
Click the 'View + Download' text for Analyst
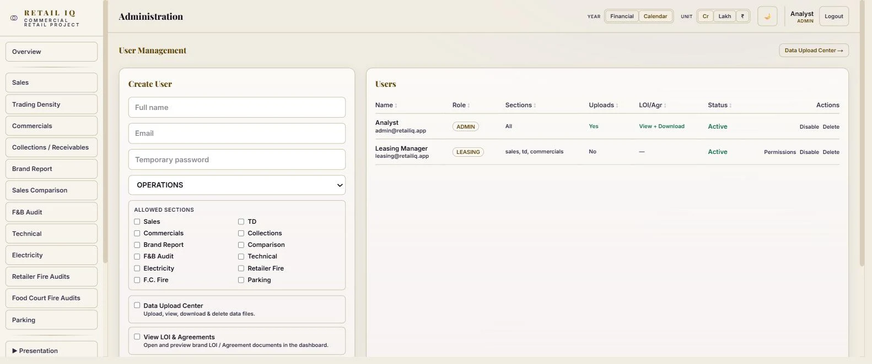click(661, 126)
